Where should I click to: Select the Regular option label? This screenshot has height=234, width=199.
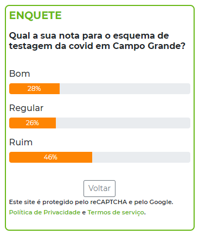pos(26,108)
